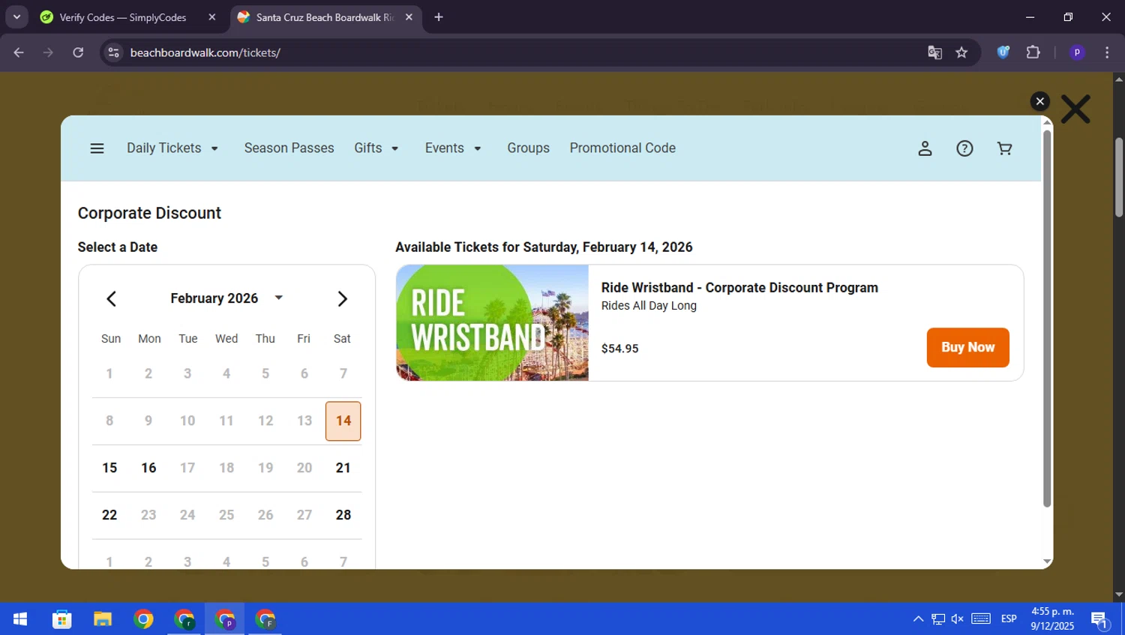
Task: Switch to Verify Codes — SimplyCodes tab
Action: pos(124,17)
